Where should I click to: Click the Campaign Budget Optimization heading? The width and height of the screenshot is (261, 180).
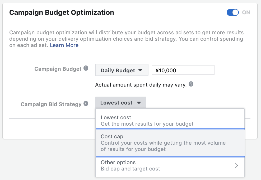point(62,12)
